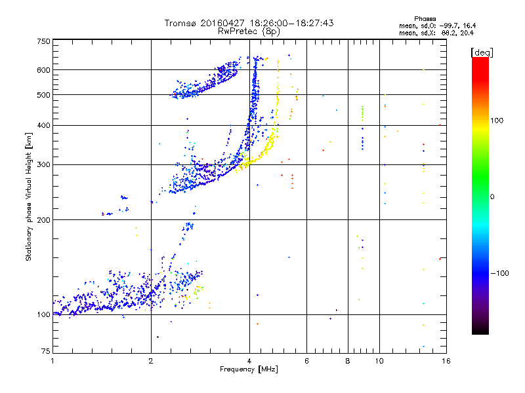The height and width of the screenshot is (393, 525).
Task: Click the '100' y-axis tick label
Action: (x=43, y=314)
